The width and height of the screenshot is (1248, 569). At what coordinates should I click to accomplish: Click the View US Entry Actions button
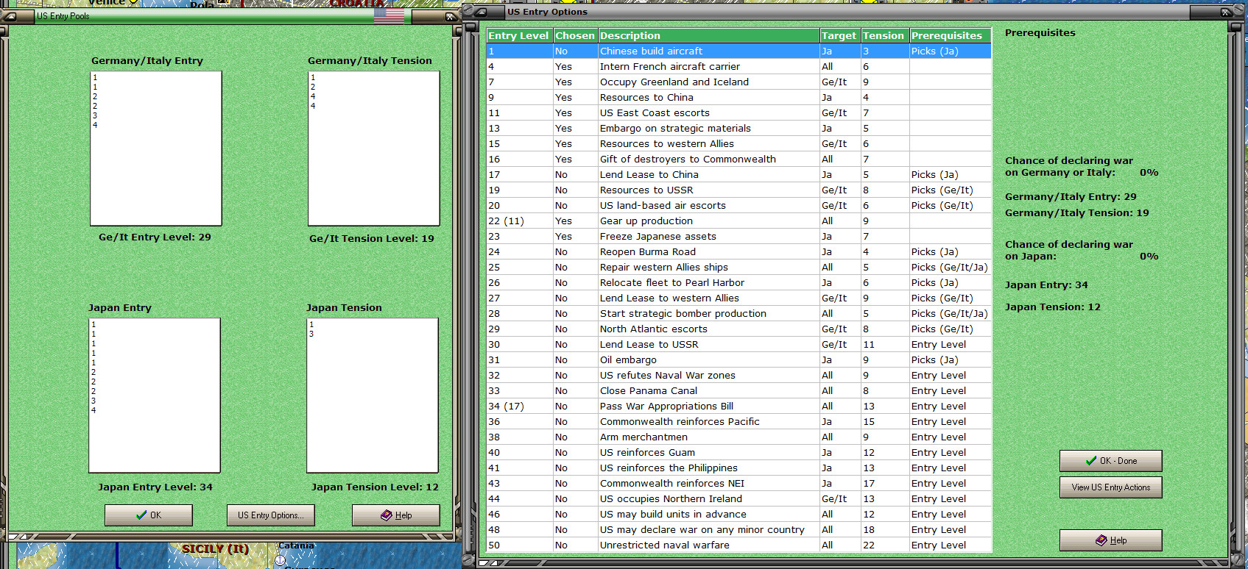tap(1111, 487)
